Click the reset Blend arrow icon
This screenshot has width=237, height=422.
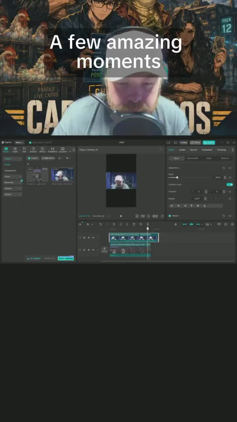click(224, 216)
